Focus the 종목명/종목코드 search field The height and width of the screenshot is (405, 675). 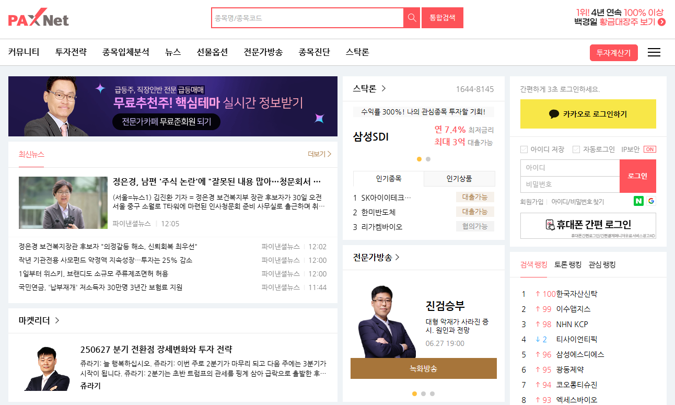pyautogui.click(x=308, y=18)
